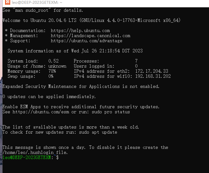Click the 'Expanded Security Maintenance' line
209x173 pixels.
(x=81, y=86)
